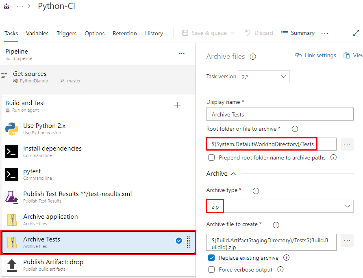
Task: Click the master branch label
Action: coord(74,81)
